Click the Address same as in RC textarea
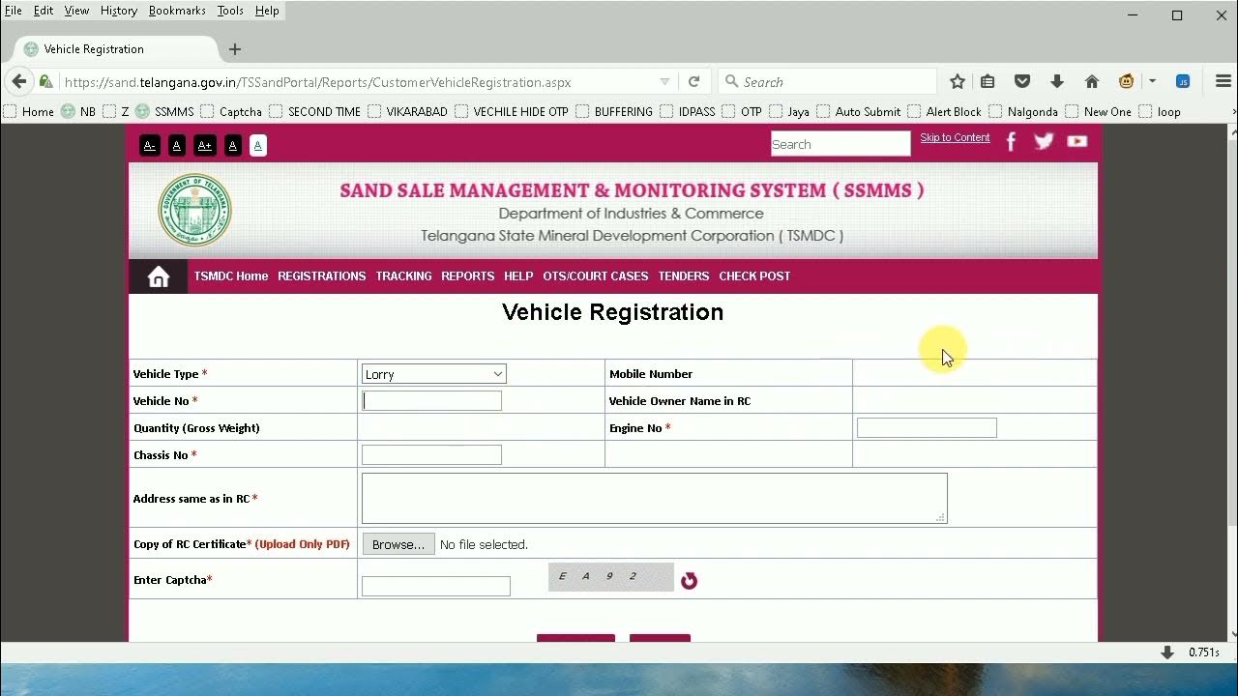 pyautogui.click(x=655, y=498)
